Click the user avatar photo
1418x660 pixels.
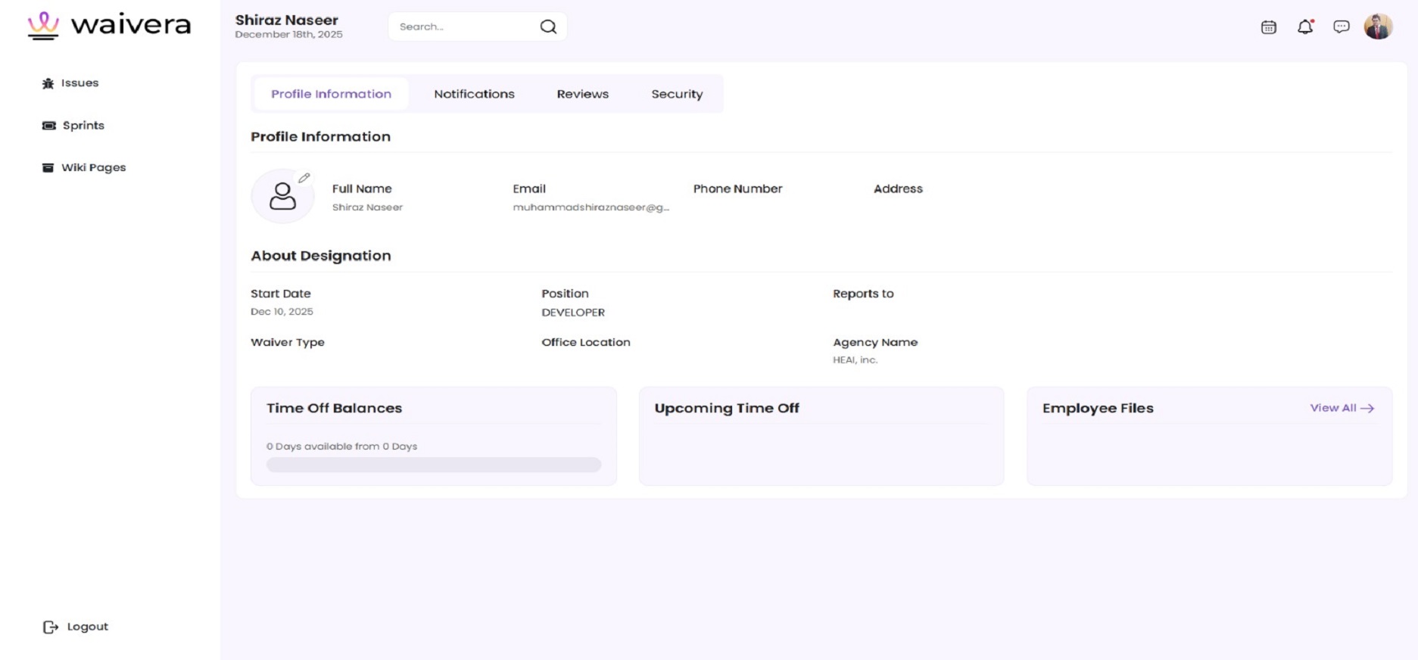[1378, 26]
